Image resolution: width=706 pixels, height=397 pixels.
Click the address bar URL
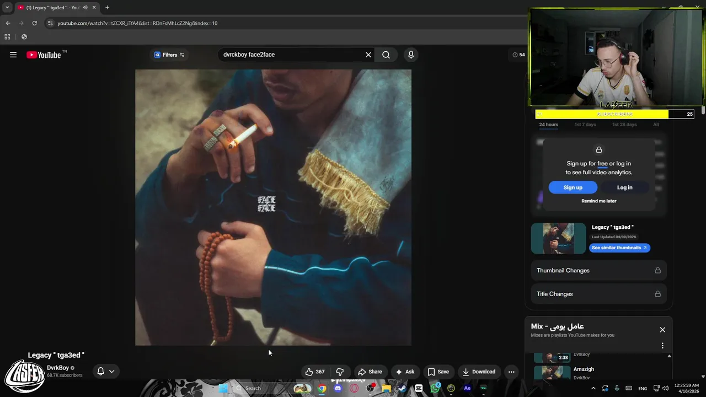137,23
